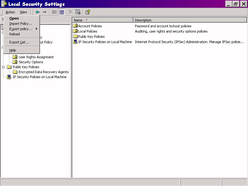The height and width of the screenshot is (186, 248).
Task: Click the Account Policies folder icon in list
Action: point(75,26)
